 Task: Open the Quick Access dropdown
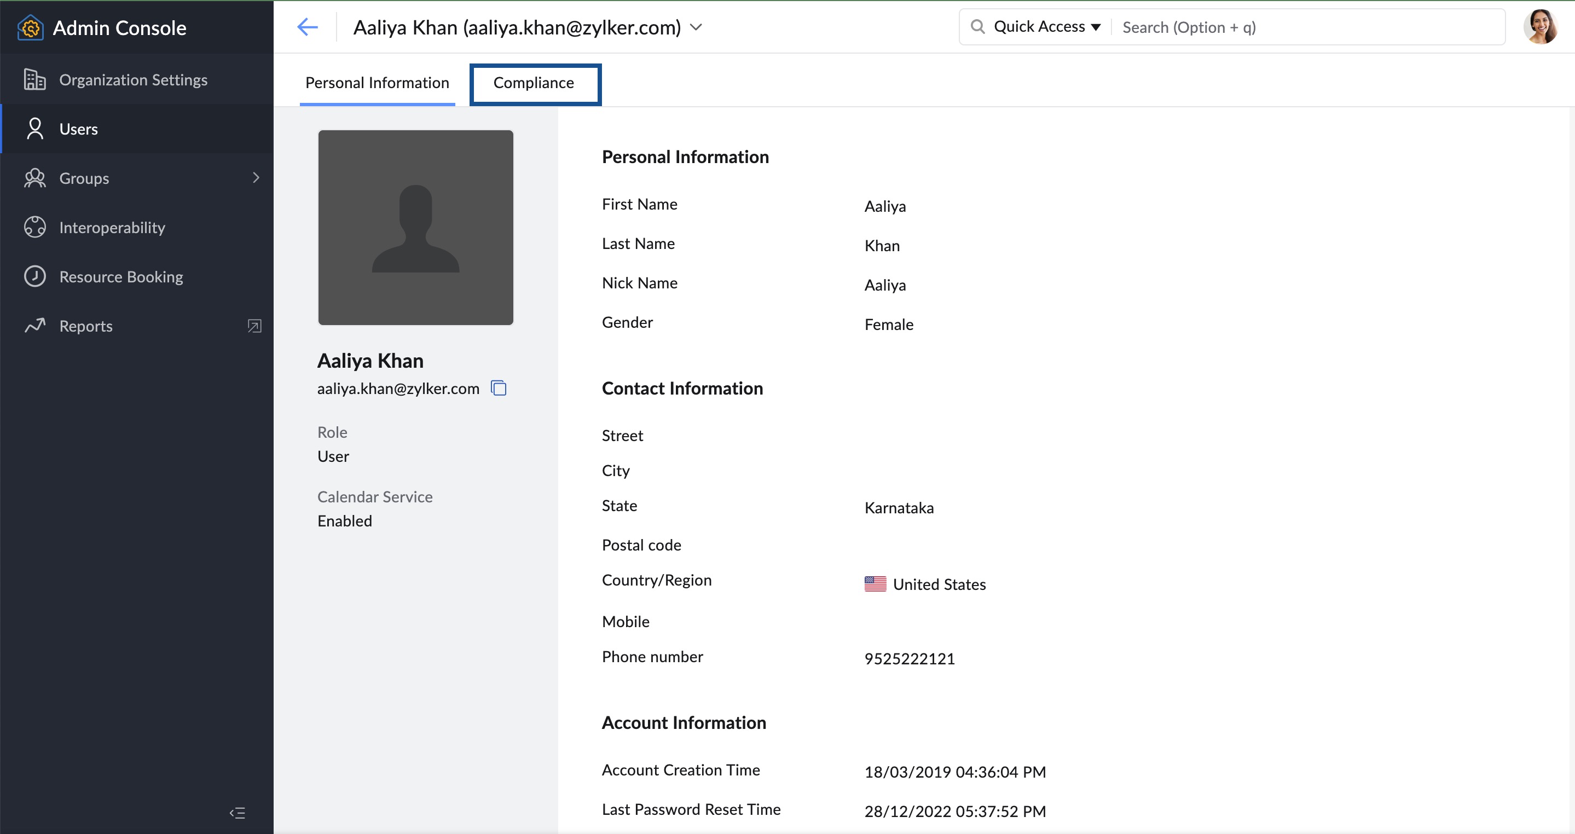(1047, 27)
